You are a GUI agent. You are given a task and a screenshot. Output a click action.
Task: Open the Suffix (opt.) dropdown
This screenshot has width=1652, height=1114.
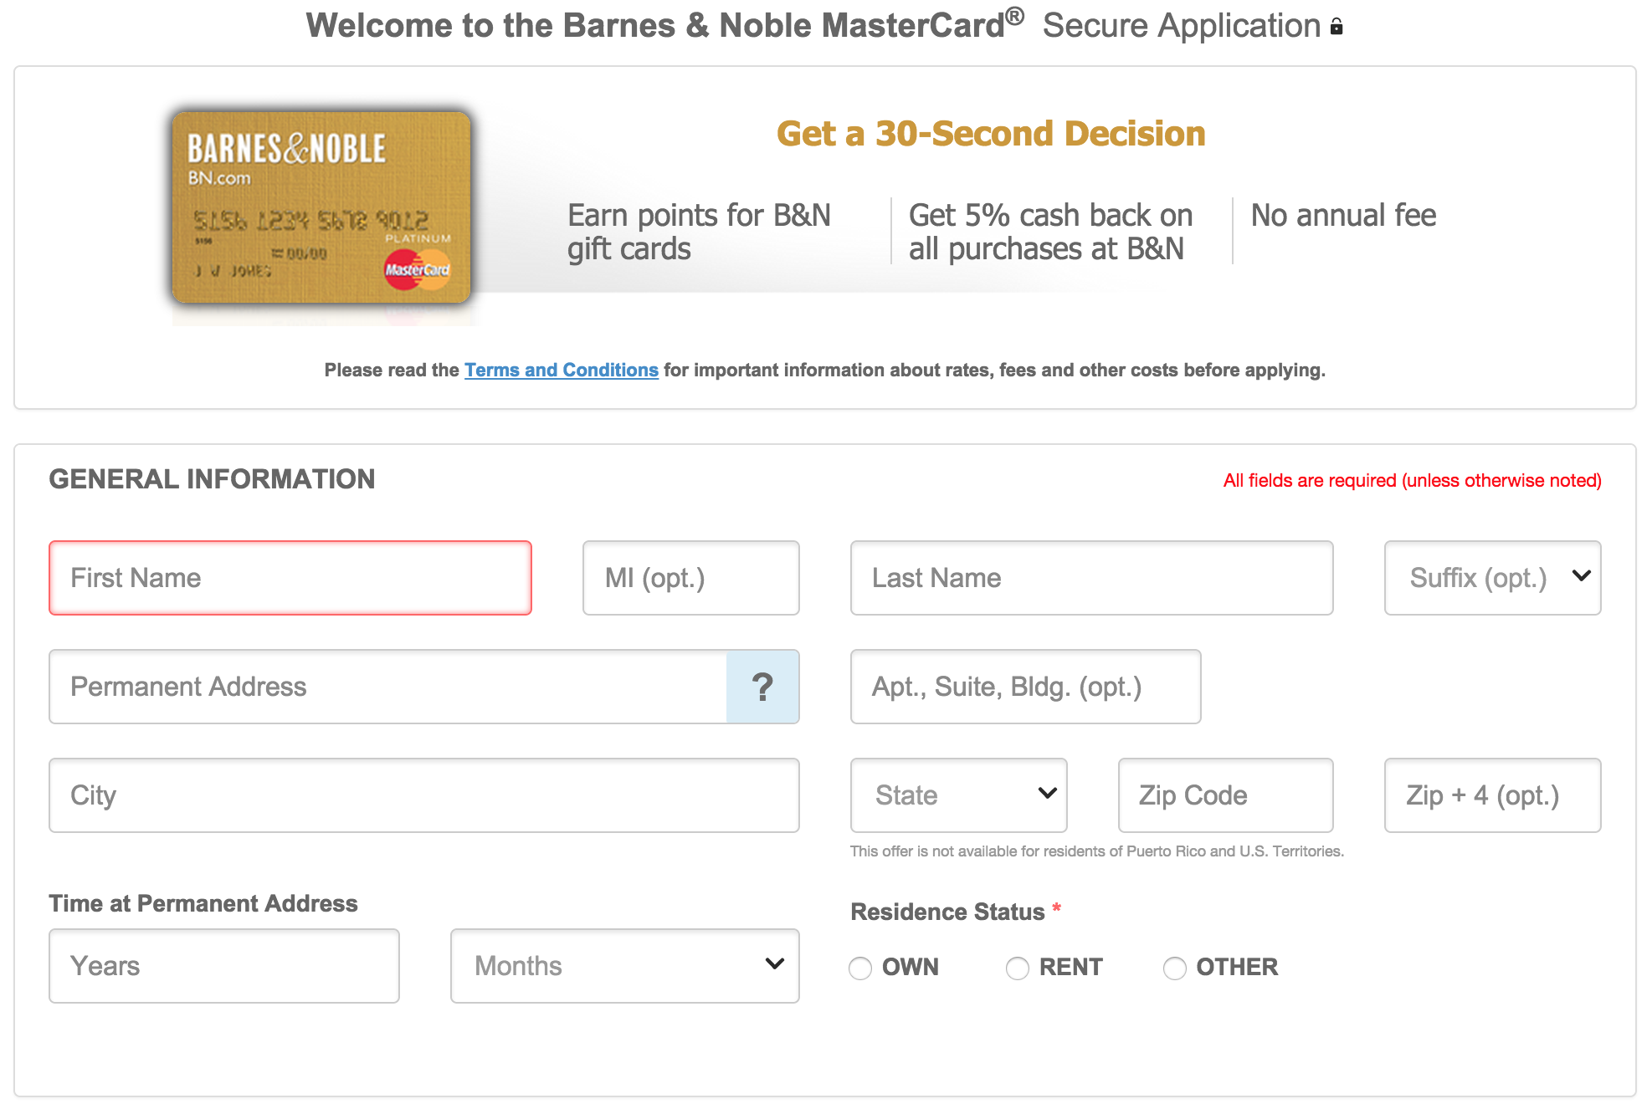(1492, 578)
